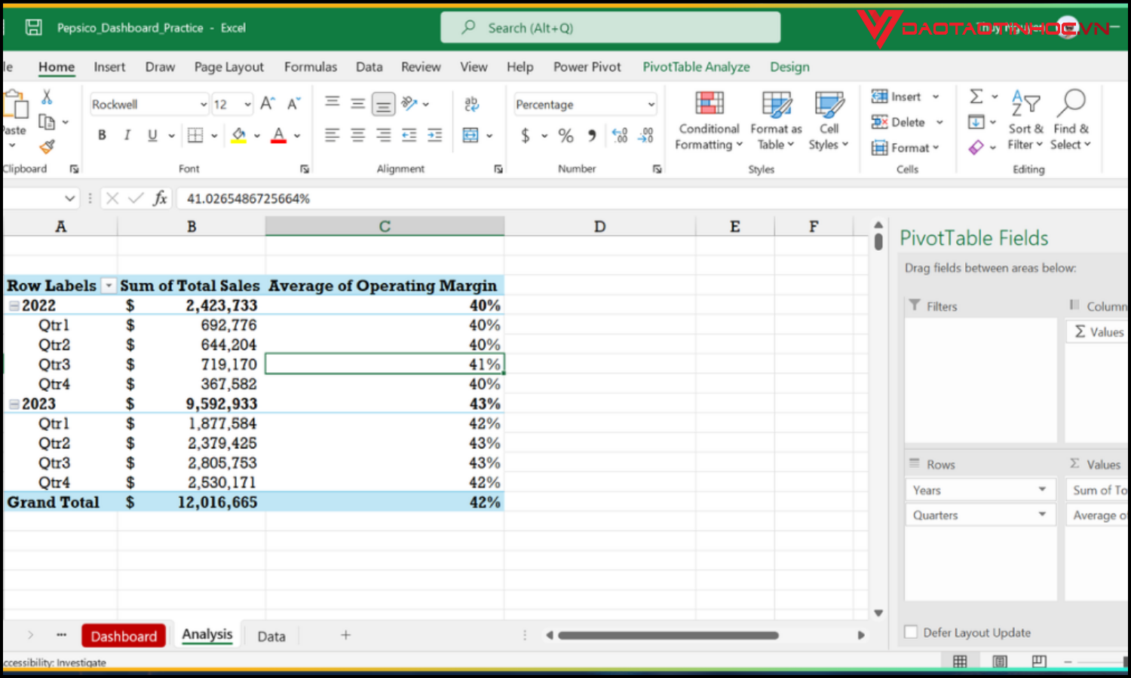Open Find & Select menu
This screenshot has width=1131, height=678.
pyautogui.click(x=1071, y=121)
